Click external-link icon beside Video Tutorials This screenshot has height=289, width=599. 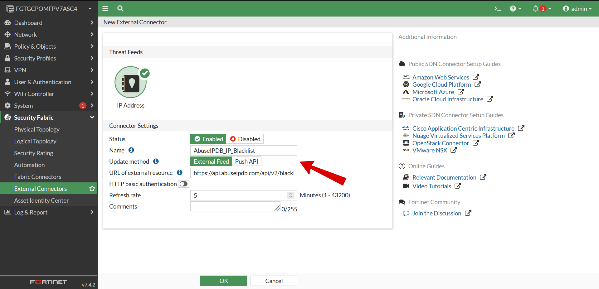(x=458, y=186)
